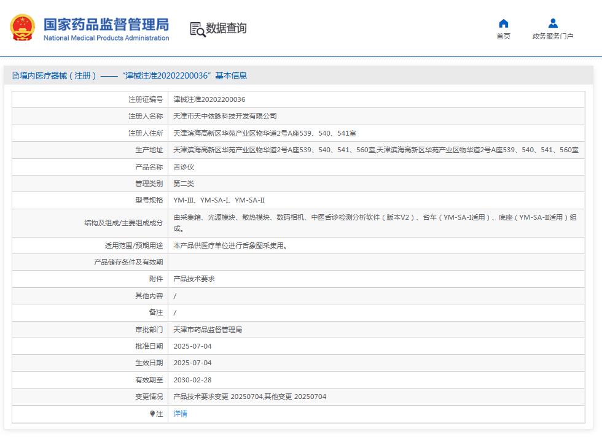Open the 政务服务门户 portal entry
Image resolution: width=602 pixels, height=437 pixels.
tap(552, 35)
